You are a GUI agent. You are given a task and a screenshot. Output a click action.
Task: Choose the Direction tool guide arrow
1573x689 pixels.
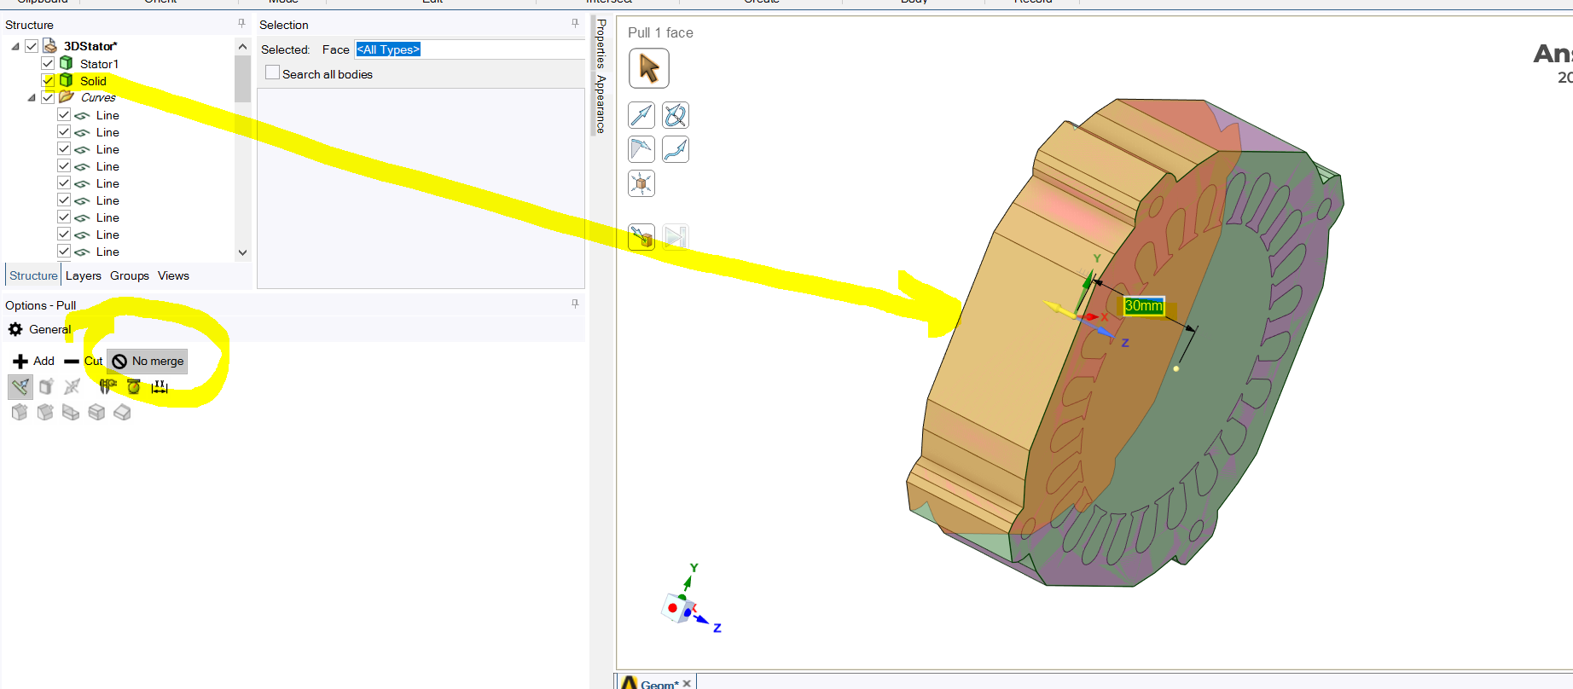pyautogui.click(x=641, y=115)
